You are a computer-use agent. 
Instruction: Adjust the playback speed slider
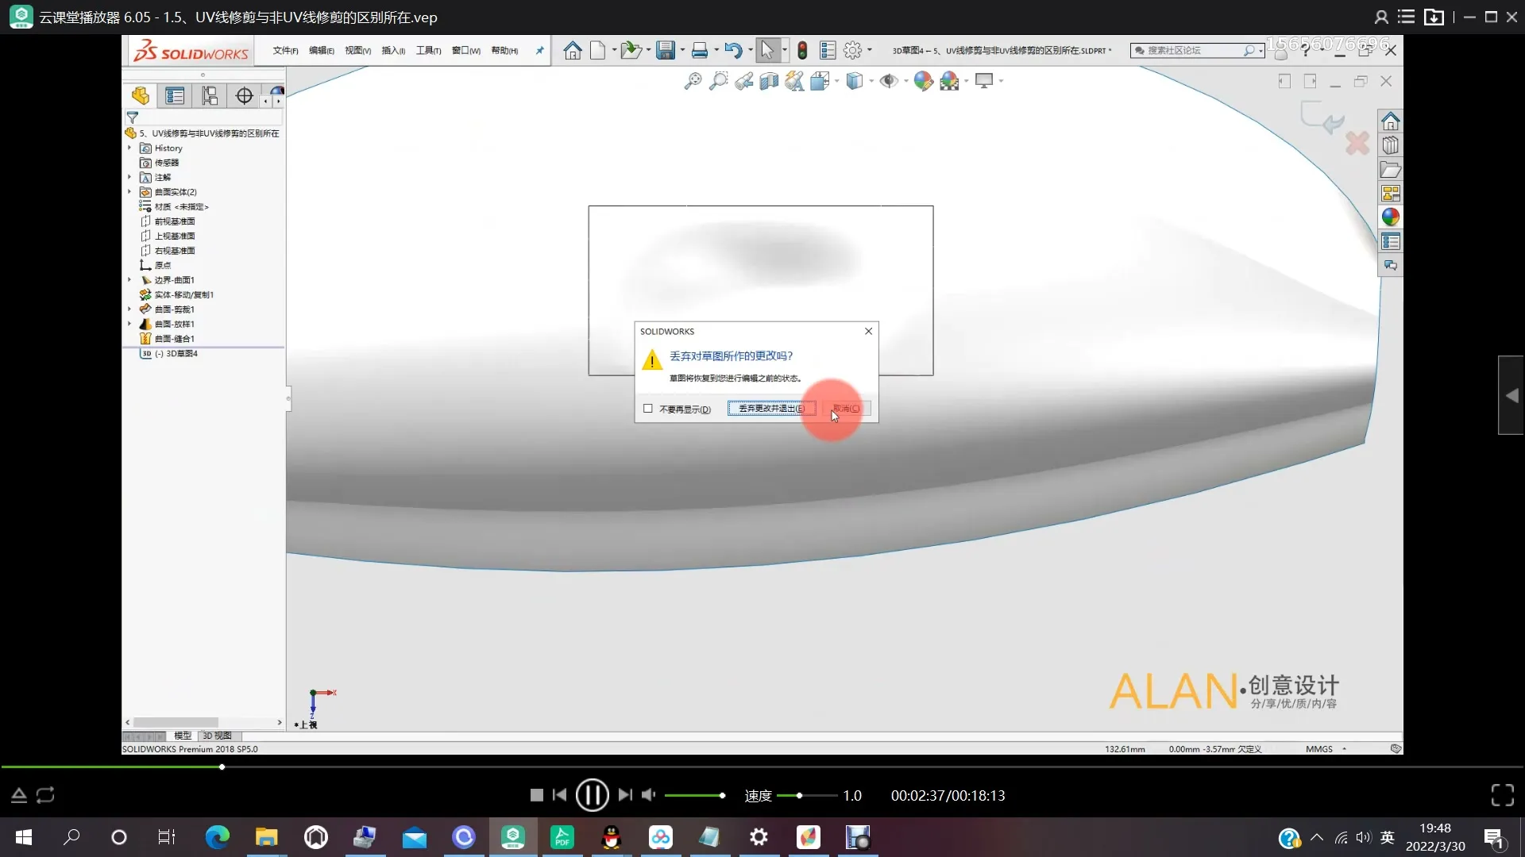click(x=799, y=795)
